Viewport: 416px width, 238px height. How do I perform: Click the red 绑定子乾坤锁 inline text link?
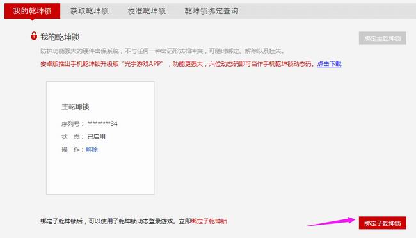click(209, 221)
